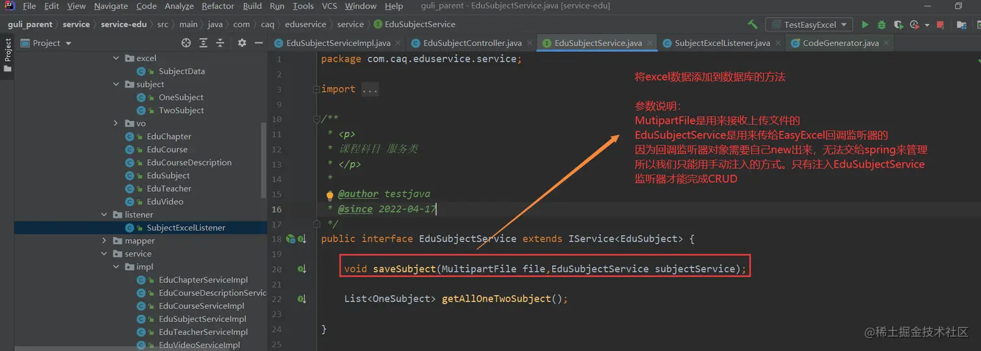Select EduVideoServiceImpl in project tree

pyautogui.click(x=199, y=345)
